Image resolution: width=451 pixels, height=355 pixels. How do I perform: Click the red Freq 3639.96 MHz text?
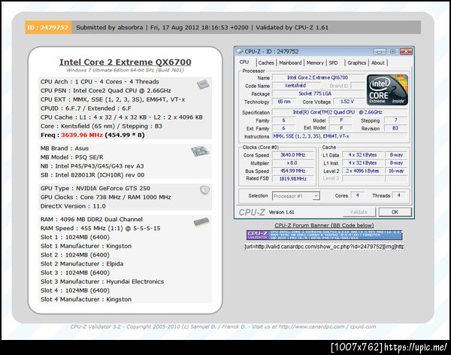[82, 135]
